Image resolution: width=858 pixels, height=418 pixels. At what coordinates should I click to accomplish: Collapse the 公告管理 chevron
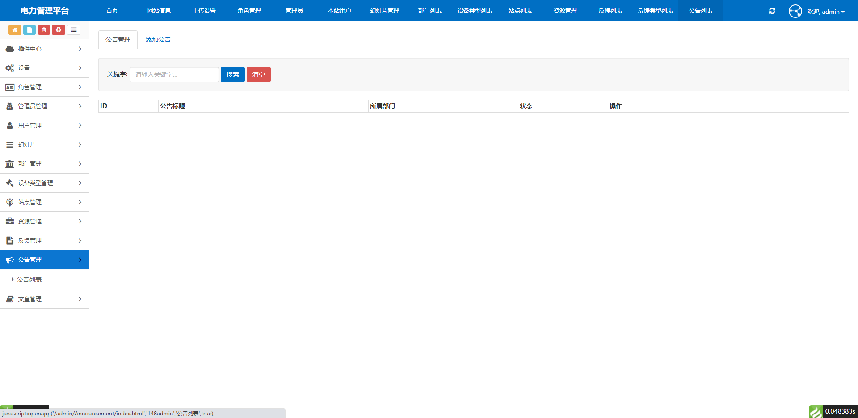pyautogui.click(x=80, y=260)
